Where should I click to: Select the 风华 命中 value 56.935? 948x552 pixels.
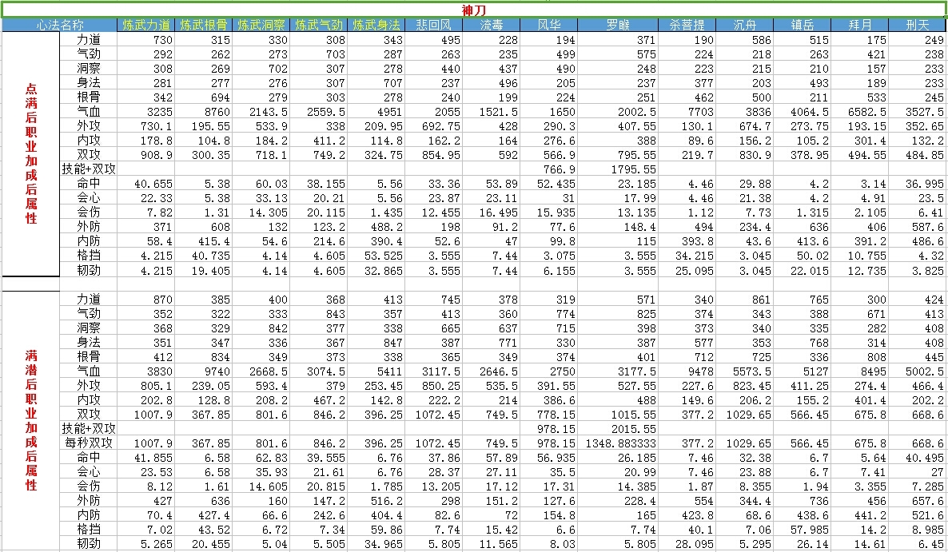pos(548,457)
